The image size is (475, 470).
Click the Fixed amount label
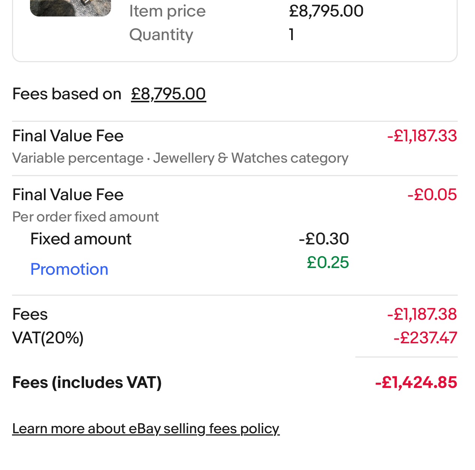[81, 239]
